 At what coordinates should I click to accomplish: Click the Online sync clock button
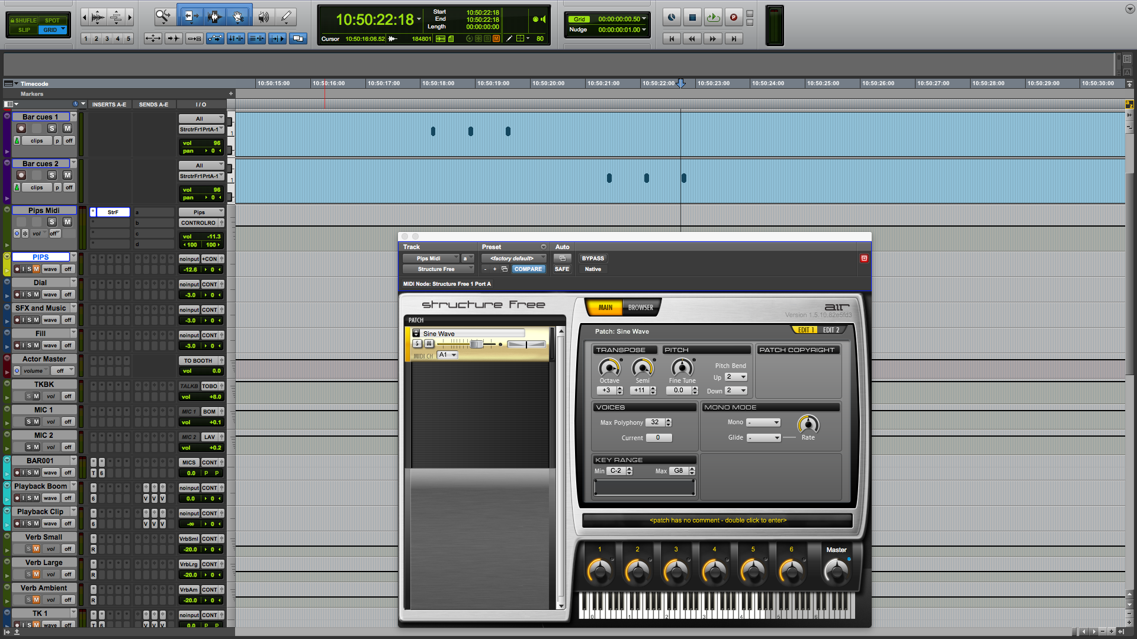click(x=672, y=17)
